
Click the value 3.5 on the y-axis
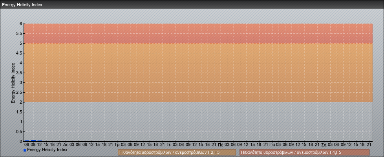pyautogui.click(x=19, y=73)
